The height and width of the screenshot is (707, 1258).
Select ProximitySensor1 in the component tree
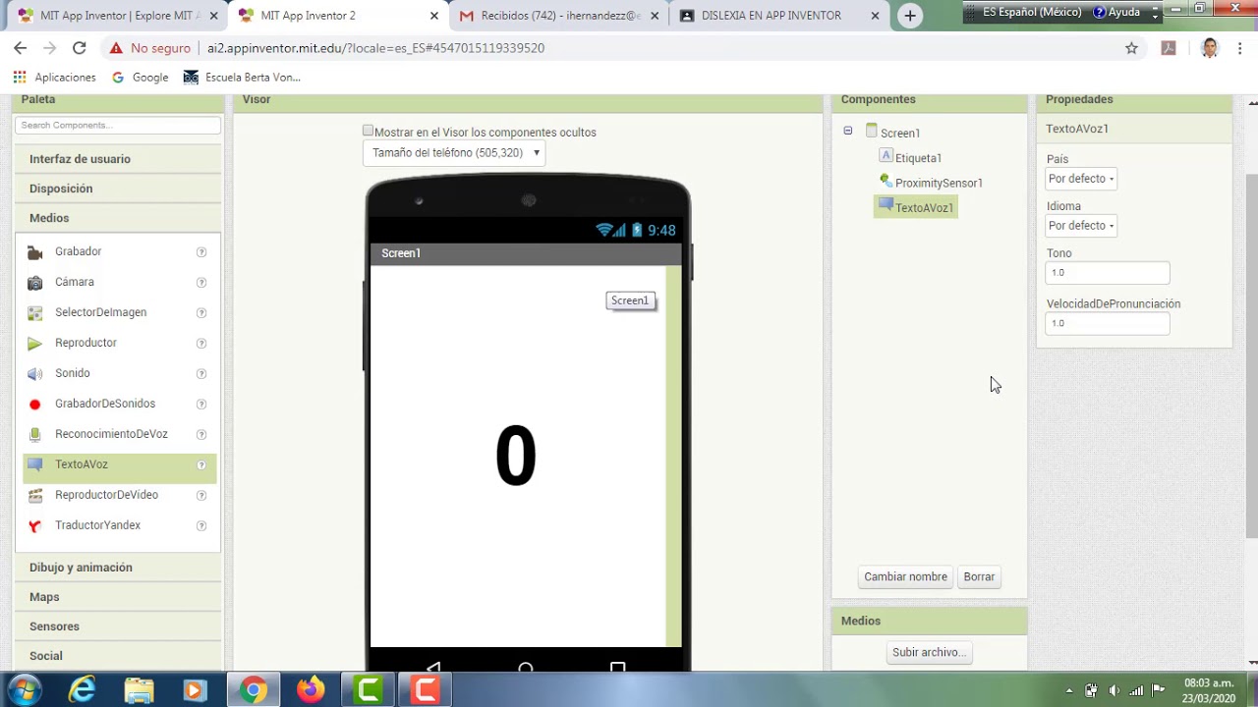[939, 183]
